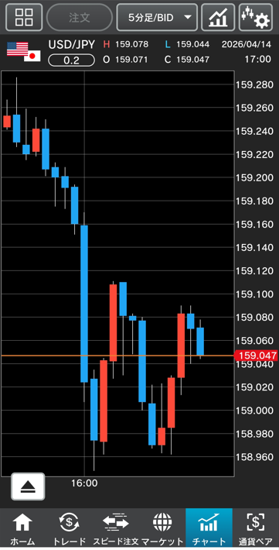Open chart settings with gear icon

pyautogui.click(x=256, y=18)
